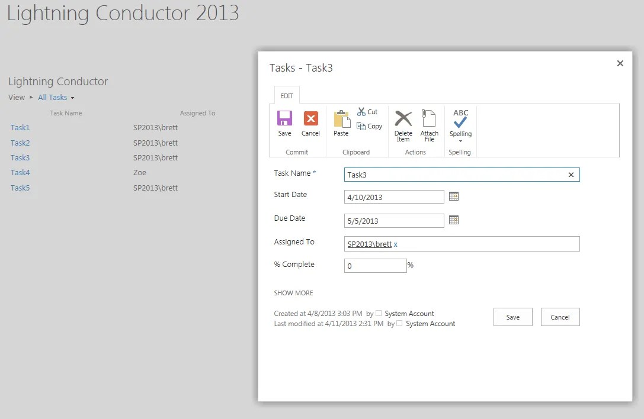Open the Spelling dropdown arrow

point(460,141)
